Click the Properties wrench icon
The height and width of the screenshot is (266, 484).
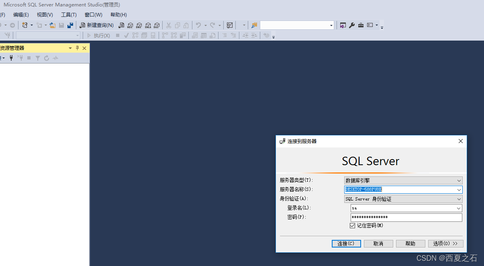point(352,25)
